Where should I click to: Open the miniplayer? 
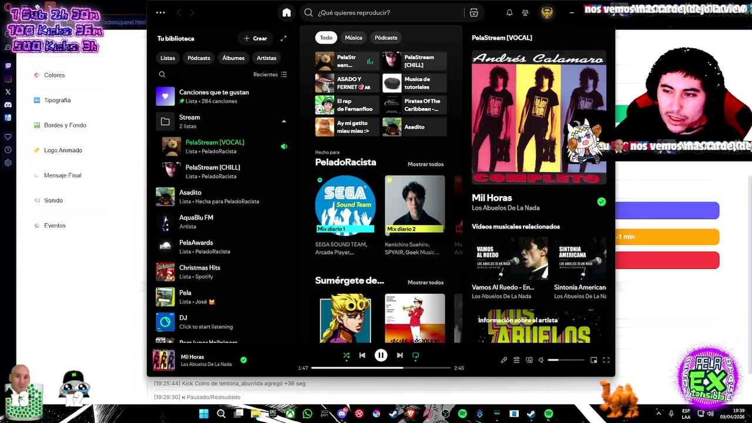(x=593, y=360)
